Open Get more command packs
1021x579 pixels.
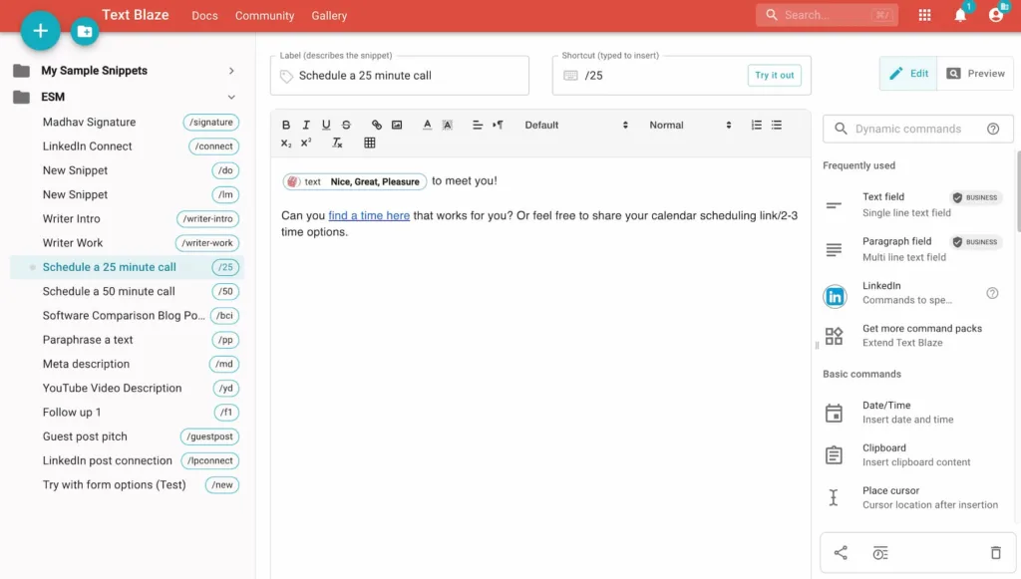coord(913,336)
